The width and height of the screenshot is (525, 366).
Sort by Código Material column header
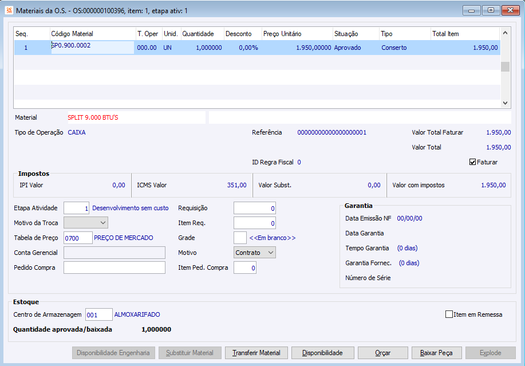pos(92,34)
